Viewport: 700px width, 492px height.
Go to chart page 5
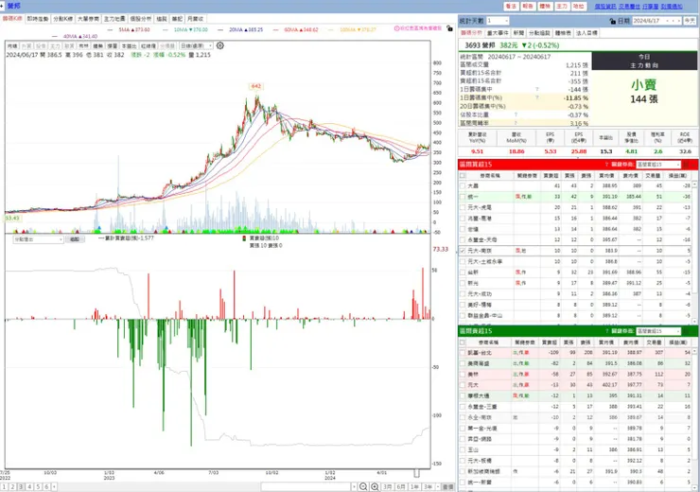point(38,486)
